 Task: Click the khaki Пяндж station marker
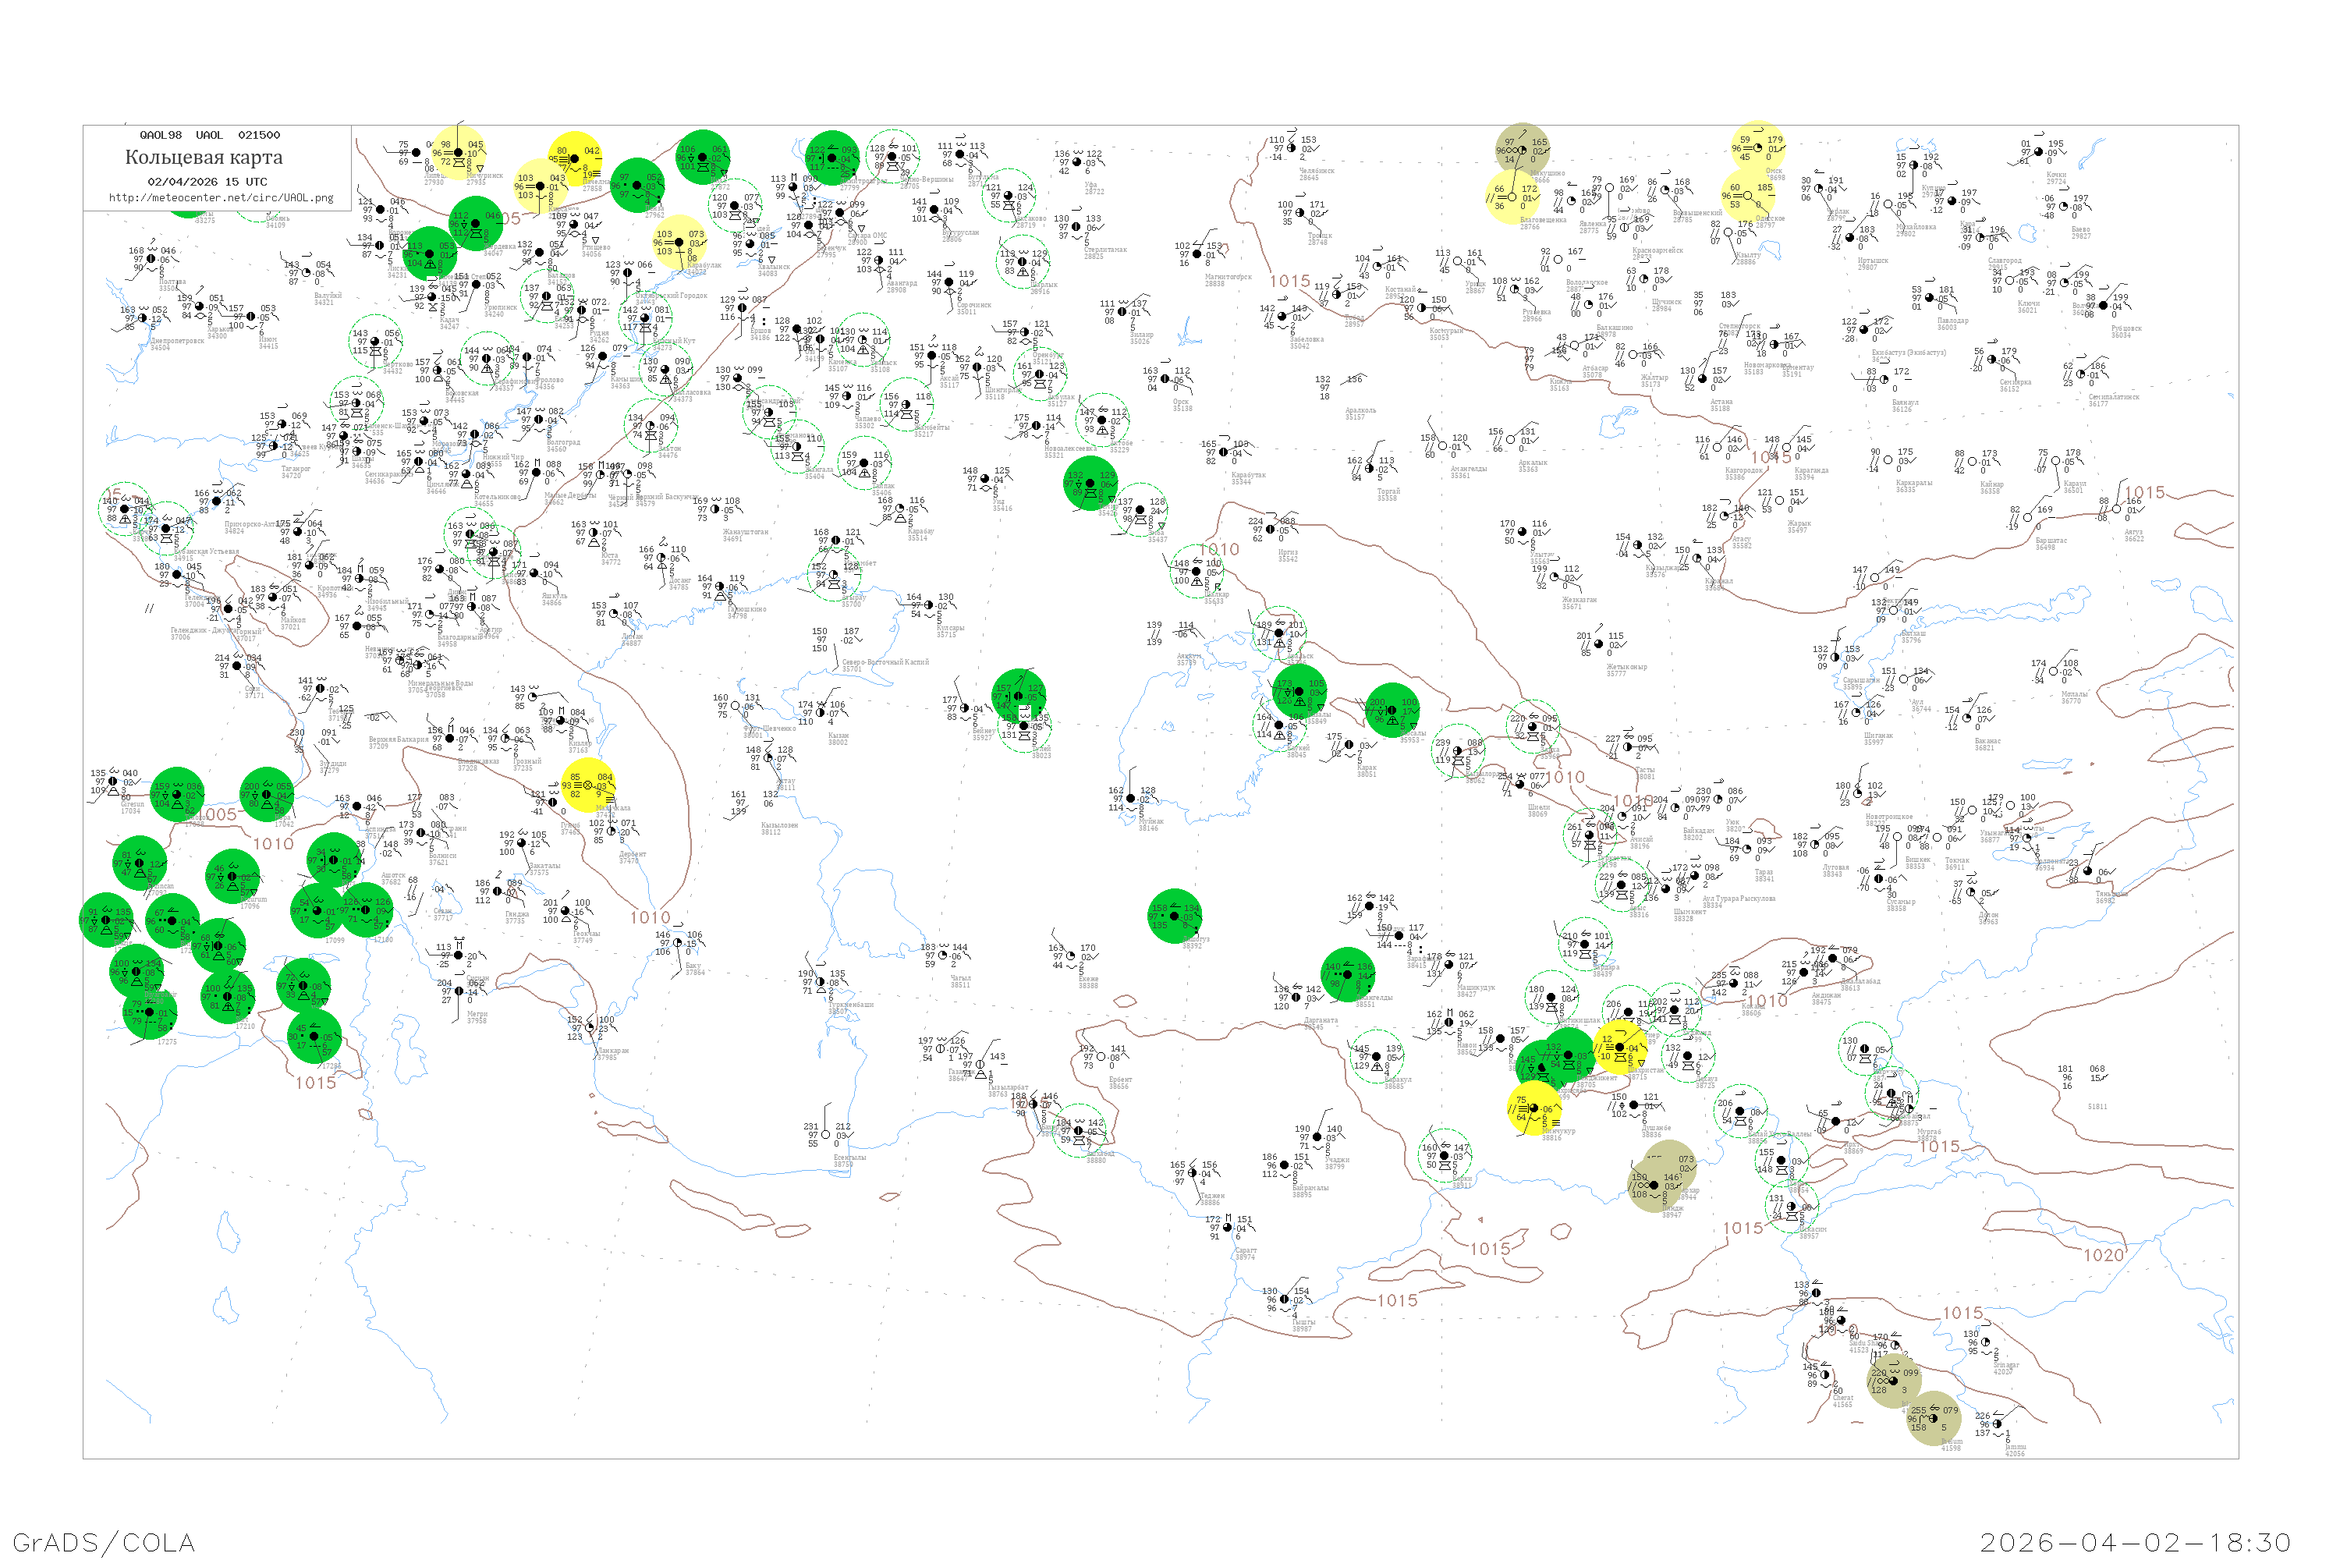click(1654, 1184)
